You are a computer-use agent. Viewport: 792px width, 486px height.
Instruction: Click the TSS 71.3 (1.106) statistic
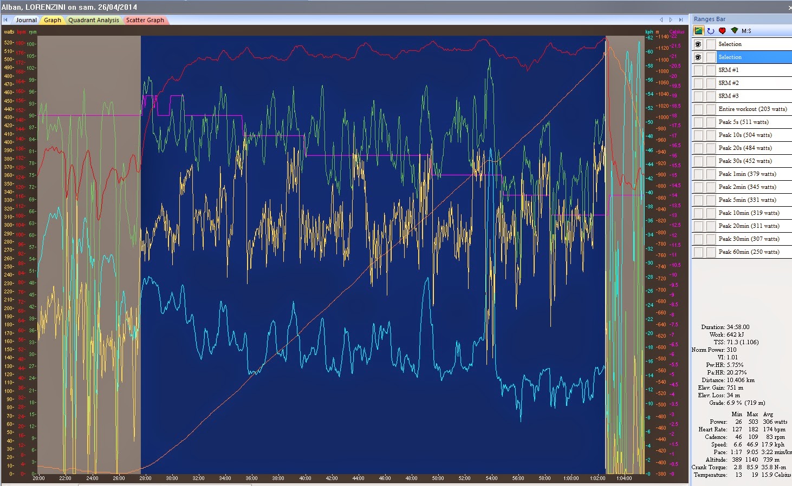736,343
